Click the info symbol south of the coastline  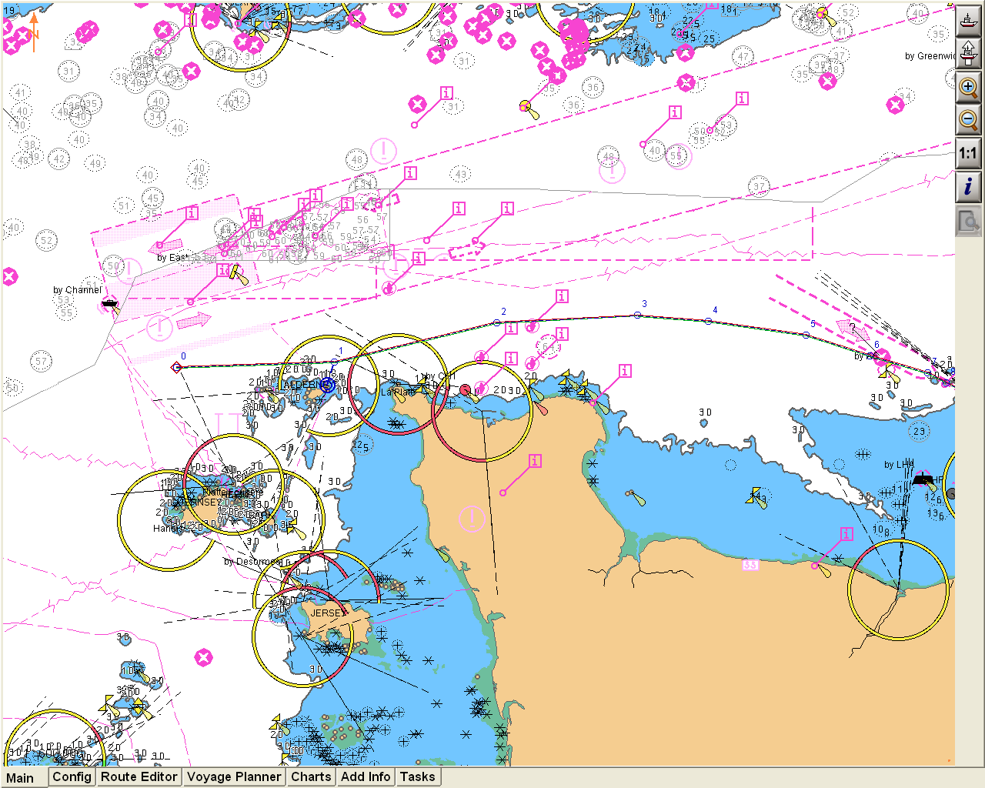(534, 462)
